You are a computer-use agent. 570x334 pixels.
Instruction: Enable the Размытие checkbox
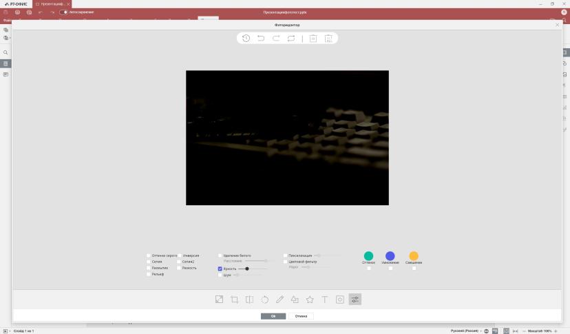click(x=148, y=268)
